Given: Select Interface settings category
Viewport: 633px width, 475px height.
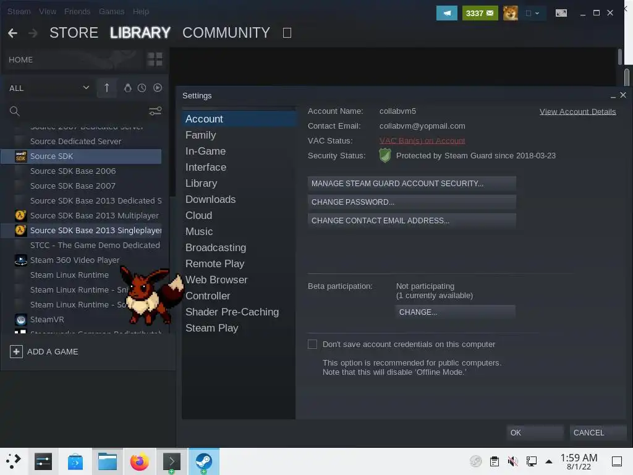Looking at the screenshot, I should (x=239, y=167).
